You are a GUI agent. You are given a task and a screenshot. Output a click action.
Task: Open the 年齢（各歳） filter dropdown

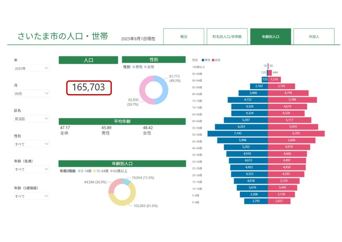pyautogui.click(x=32, y=169)
